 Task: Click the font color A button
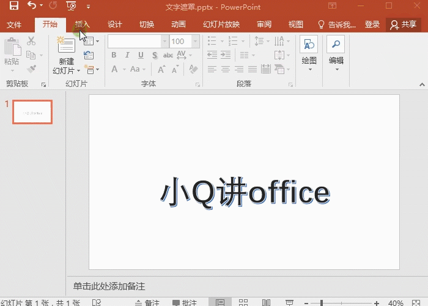tap(115, 69)
